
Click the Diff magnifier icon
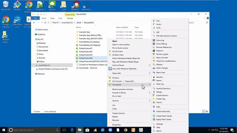pos(154,32)
